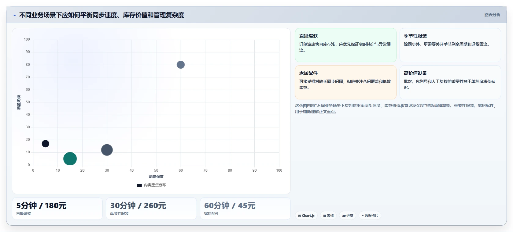Toggle the 内容重点分布 legend item
Screen dimensions: 513x232
coord(151,185)
